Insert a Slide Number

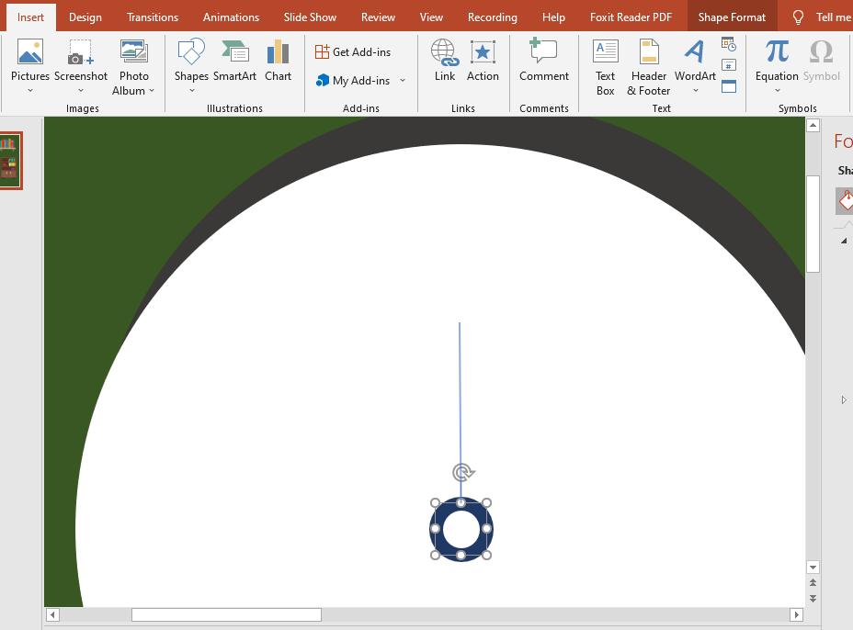(x=729, y=65)
